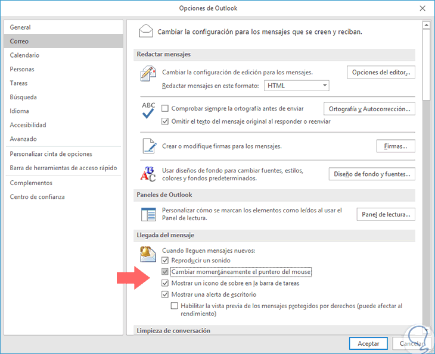Open the HTML message format dropdown
The width and height of the screenshot is (435, 354).
click(297, 86)
